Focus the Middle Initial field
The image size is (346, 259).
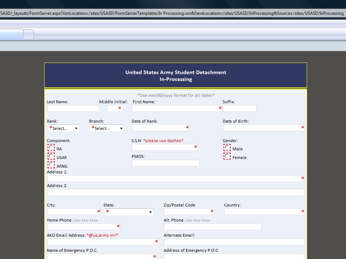click(x=115, y=108)
